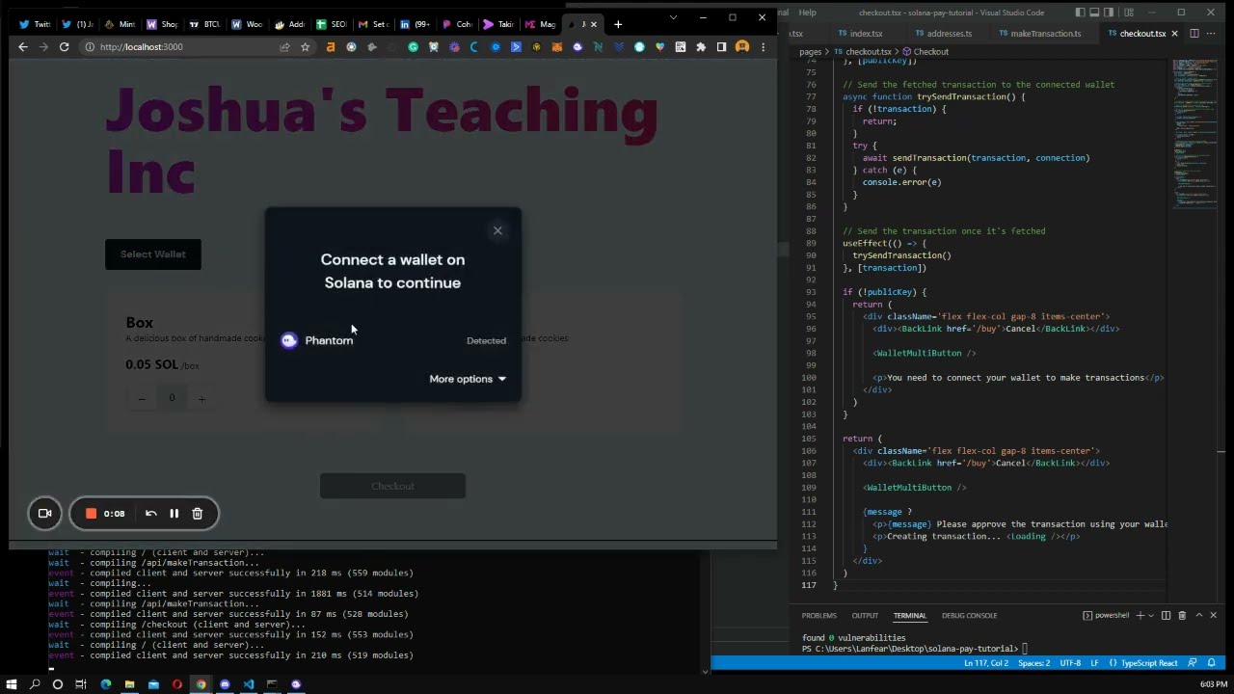This screenshot has width=1234, height=694.
Task: Change indentation via Spaces: 2
Action: (1033, 663)
